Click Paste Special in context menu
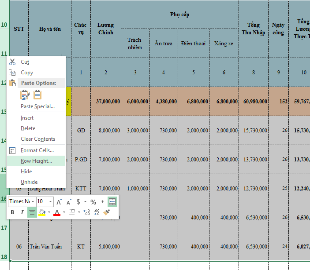 point(37,106)
